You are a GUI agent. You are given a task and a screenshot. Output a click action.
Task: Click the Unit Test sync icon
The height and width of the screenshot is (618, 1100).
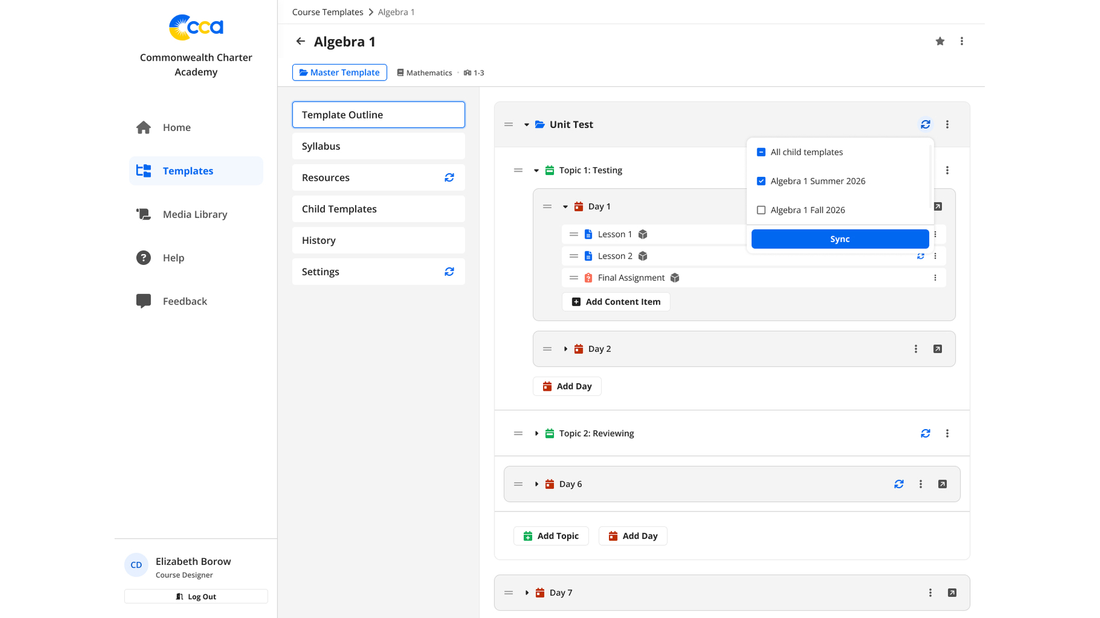[925, 124]
